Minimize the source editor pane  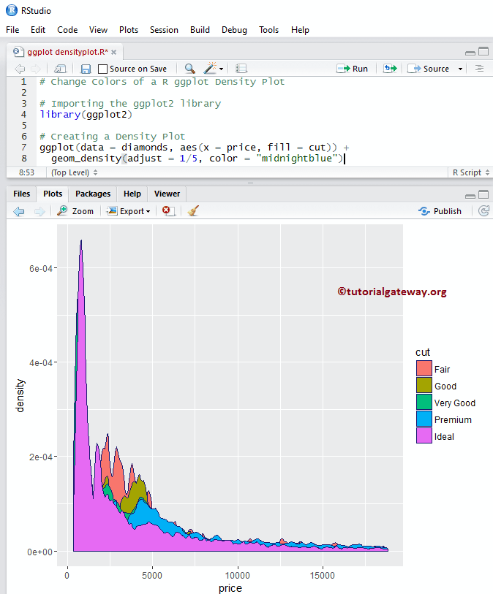[x=470, y=53]
